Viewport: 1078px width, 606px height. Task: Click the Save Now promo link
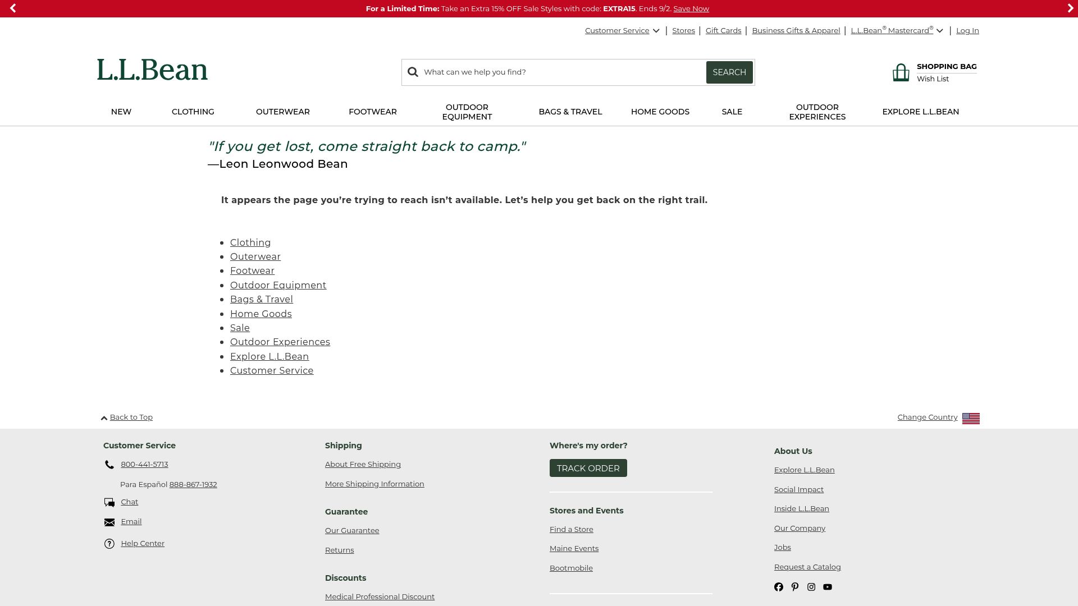coord(691,8)
